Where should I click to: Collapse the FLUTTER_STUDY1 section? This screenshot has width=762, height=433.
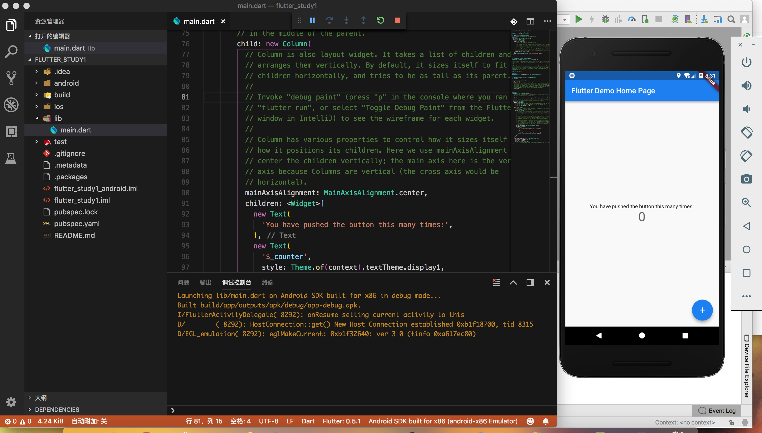pyautogui.click(x=30, y=60)
